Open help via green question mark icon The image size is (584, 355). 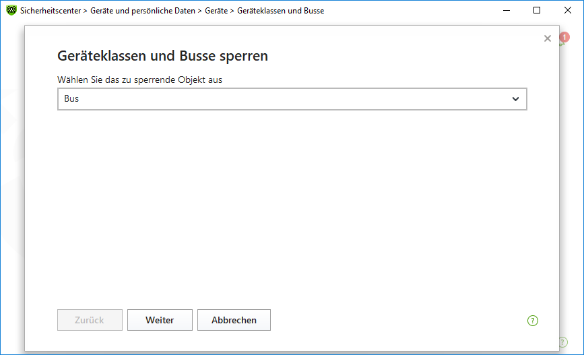click(533, 321)
